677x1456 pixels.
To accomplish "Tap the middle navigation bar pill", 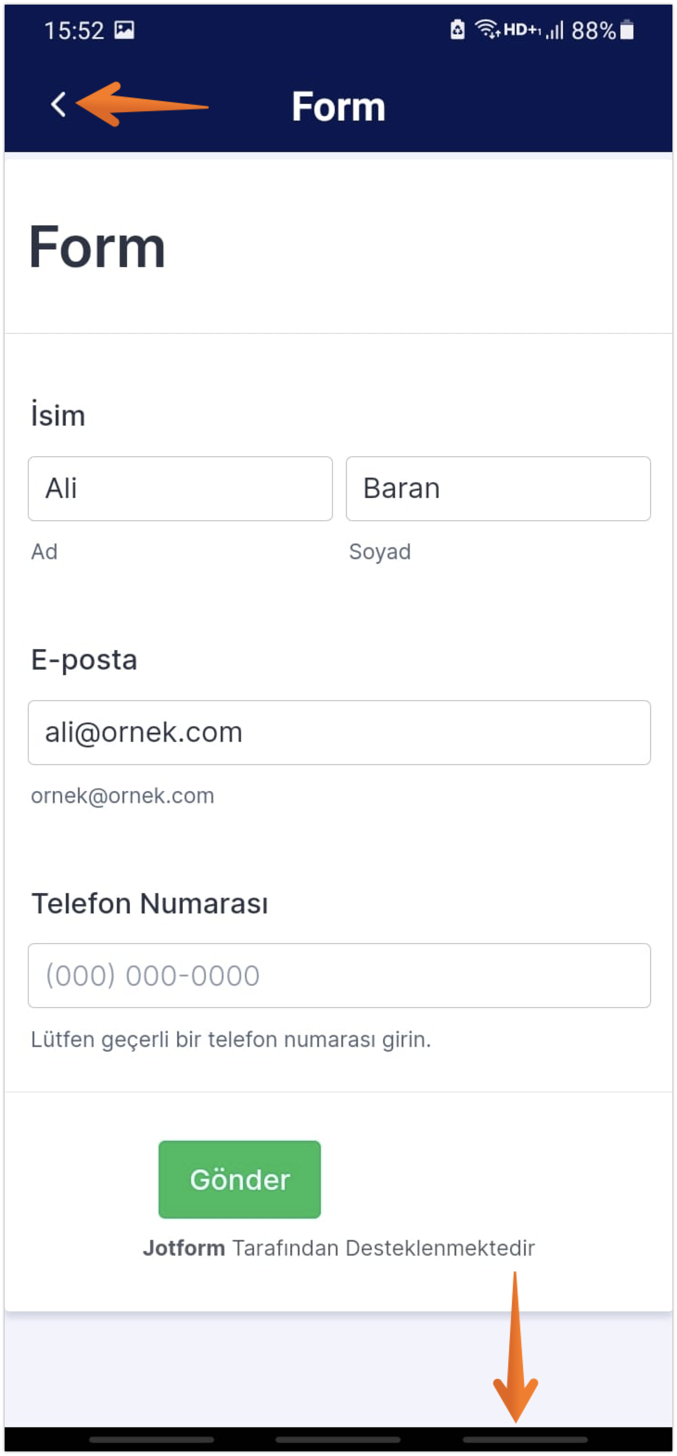I will point(338,1440).
